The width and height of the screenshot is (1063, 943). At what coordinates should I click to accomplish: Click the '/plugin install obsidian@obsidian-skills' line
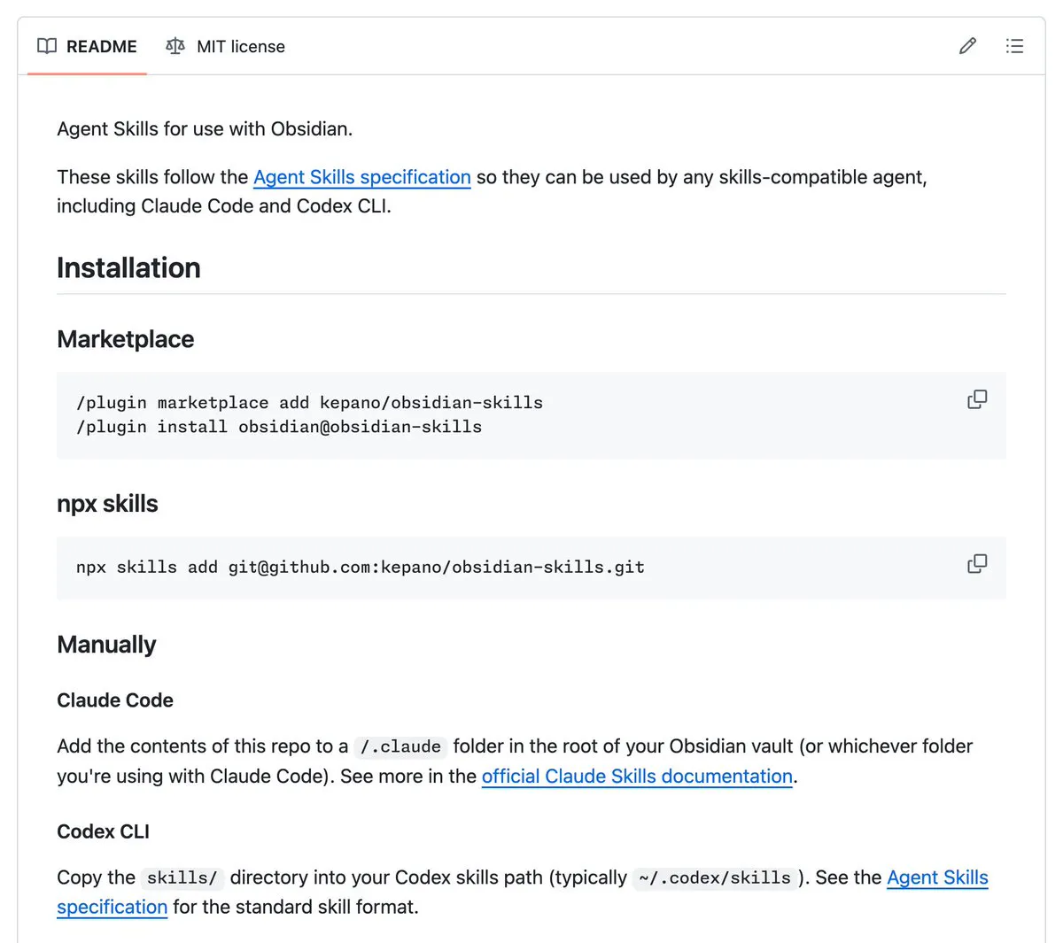point(279,427)
